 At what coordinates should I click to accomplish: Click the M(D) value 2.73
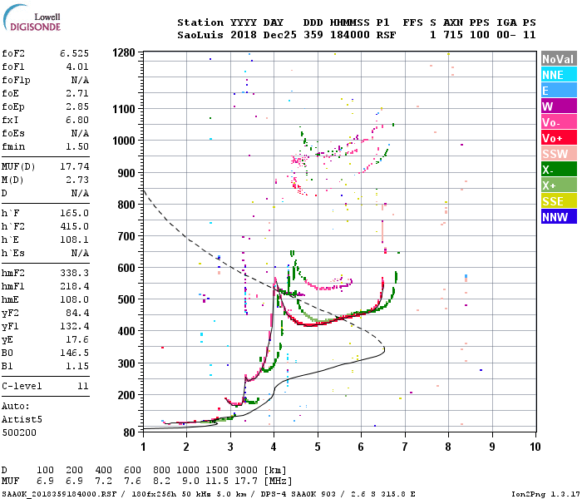point(77,180)
